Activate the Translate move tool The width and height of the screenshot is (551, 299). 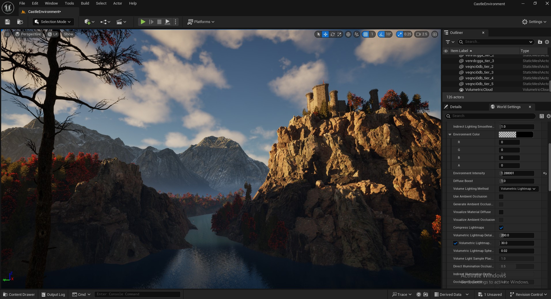(x=325, y=34)
